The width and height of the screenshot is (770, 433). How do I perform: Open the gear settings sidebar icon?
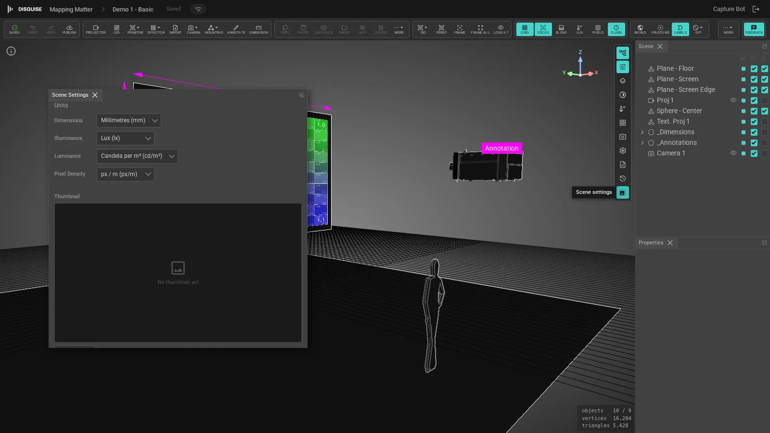(x=623, y=151)
